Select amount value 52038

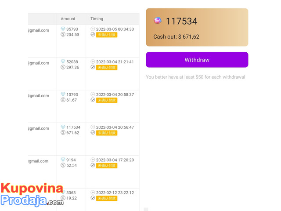[72, 62]
